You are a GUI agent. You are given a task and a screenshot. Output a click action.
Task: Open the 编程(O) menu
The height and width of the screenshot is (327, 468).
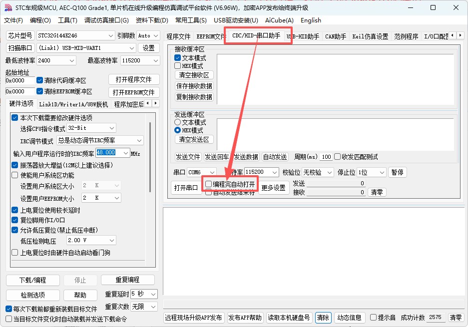(40, 20)
